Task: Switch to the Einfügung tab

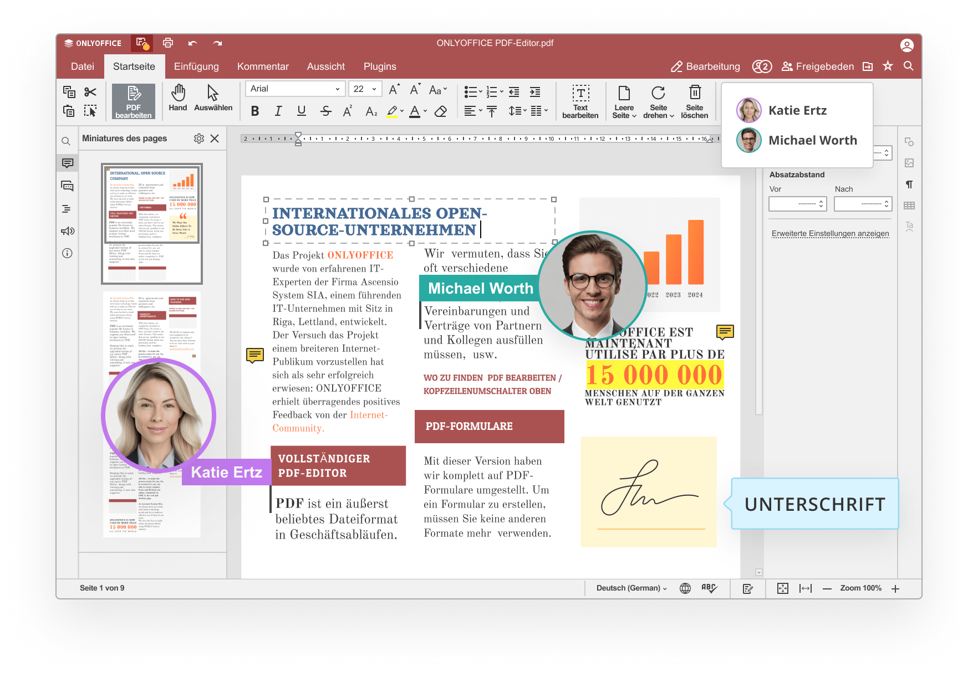Action: 196,66
